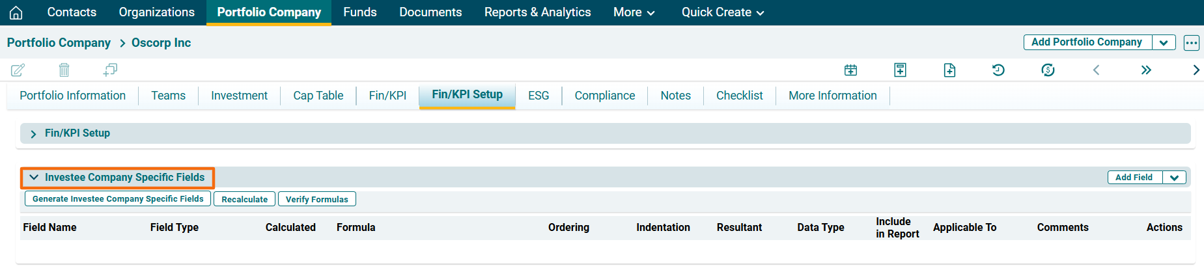Click the home icon in navigation bar
The height and width of the screenshot is (270, 1204).
pos(16,12)
